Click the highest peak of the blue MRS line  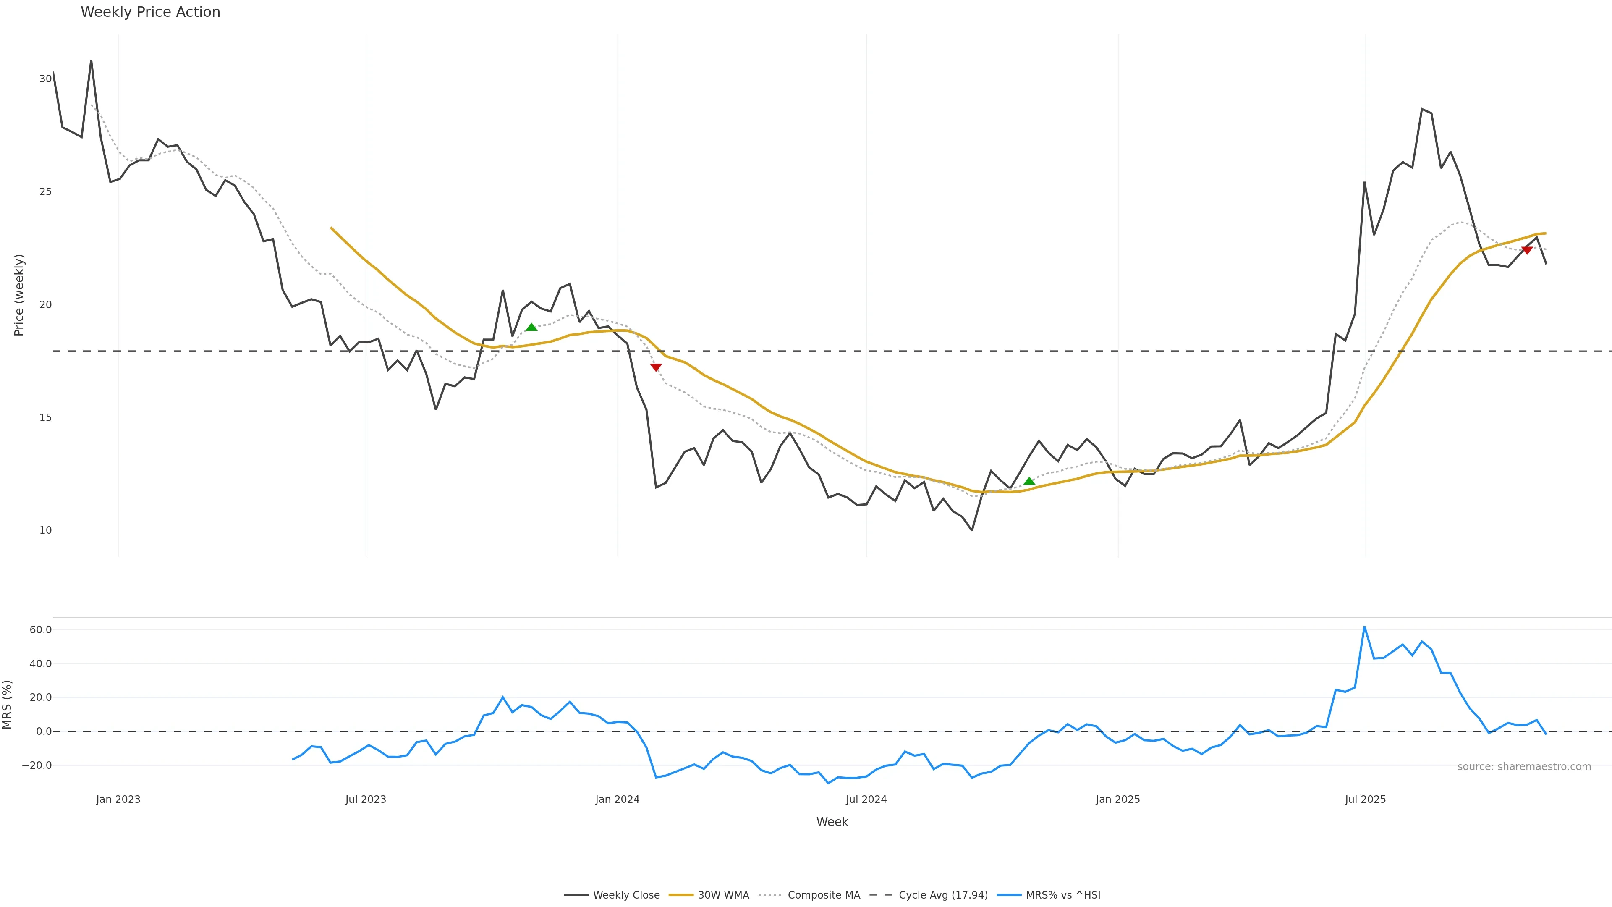click(x=1364, y=627)
